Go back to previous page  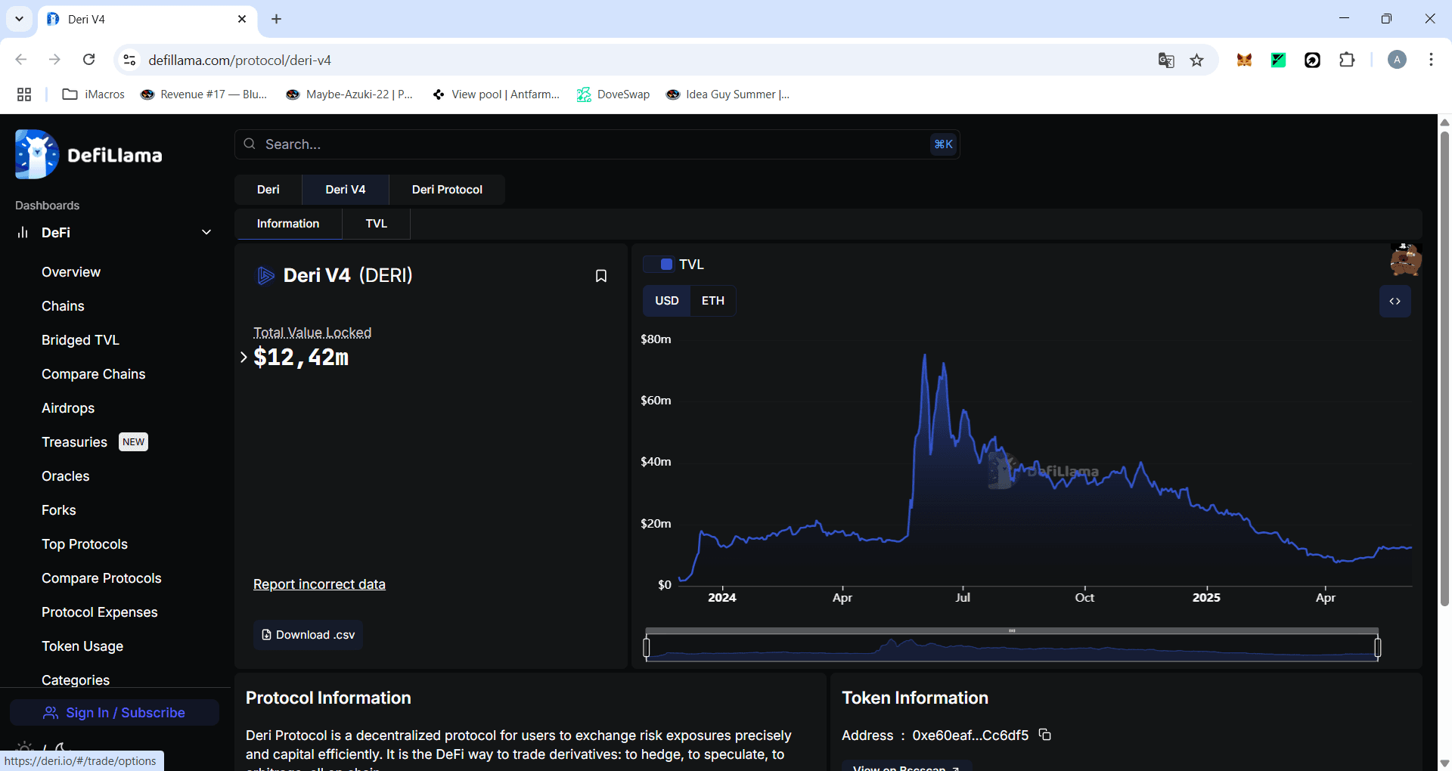coord(21,60)
